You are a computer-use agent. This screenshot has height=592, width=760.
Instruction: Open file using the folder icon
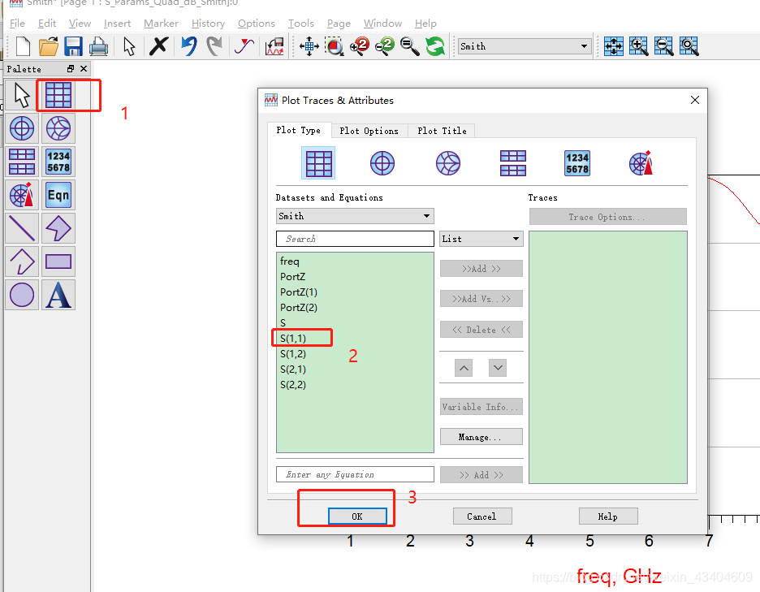(x=49, y=46)
